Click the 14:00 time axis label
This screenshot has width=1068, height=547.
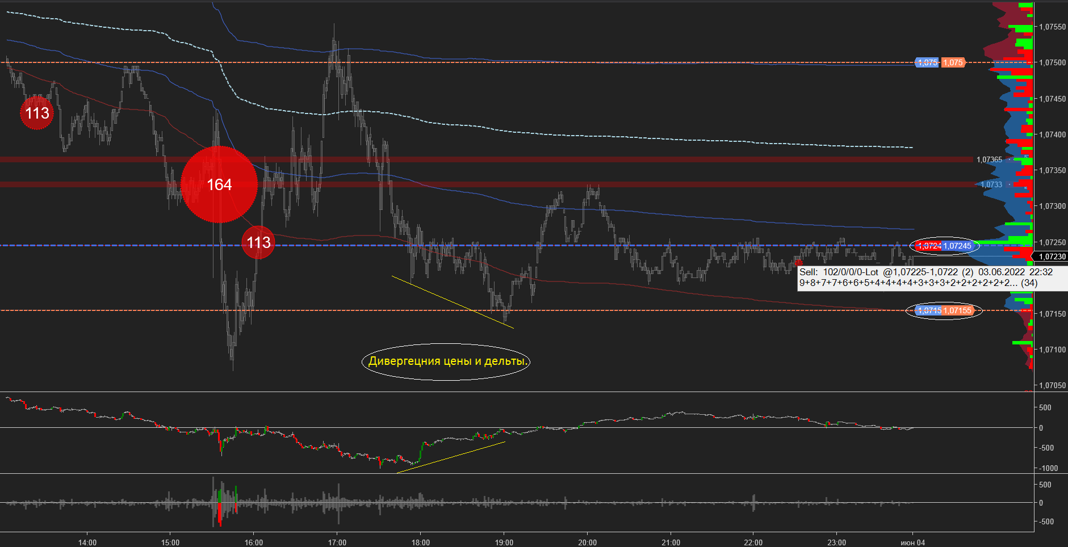click(87, 542)
